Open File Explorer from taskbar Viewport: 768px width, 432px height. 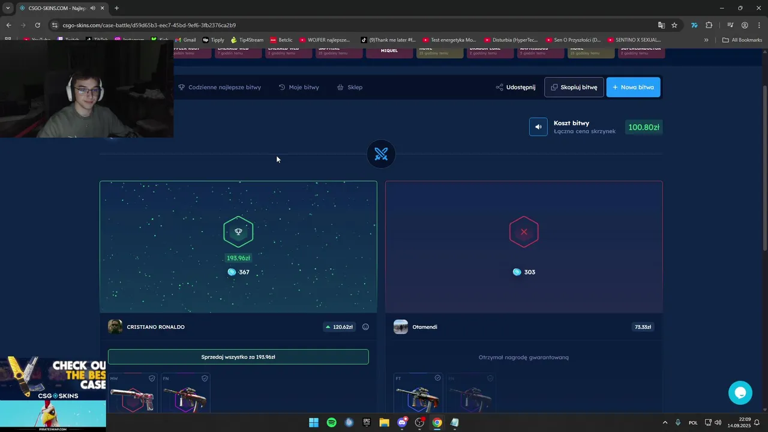pos(384,422)
